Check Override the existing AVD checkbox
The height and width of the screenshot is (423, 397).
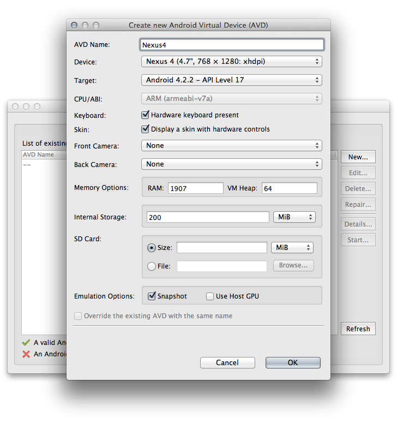(x=78, y=316)
